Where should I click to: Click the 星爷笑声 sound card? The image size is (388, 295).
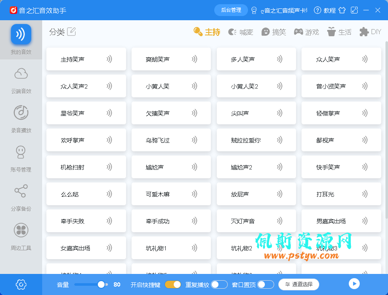86,113
